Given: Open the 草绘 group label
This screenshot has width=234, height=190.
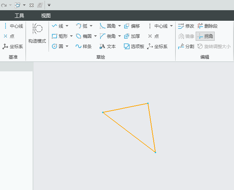Looking at the screenshot, I should [101, 57].
